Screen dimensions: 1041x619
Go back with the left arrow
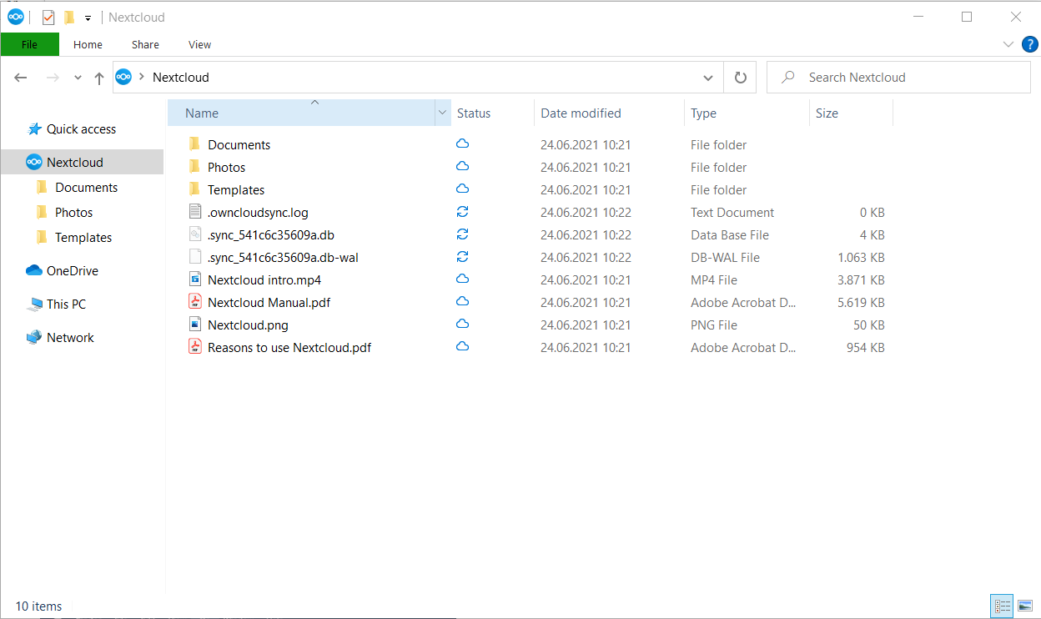21,78
